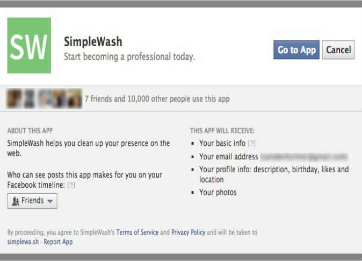Visit the simplewa.sh link
The width and height of the screenshot is (362, 261).
[23, 242]
